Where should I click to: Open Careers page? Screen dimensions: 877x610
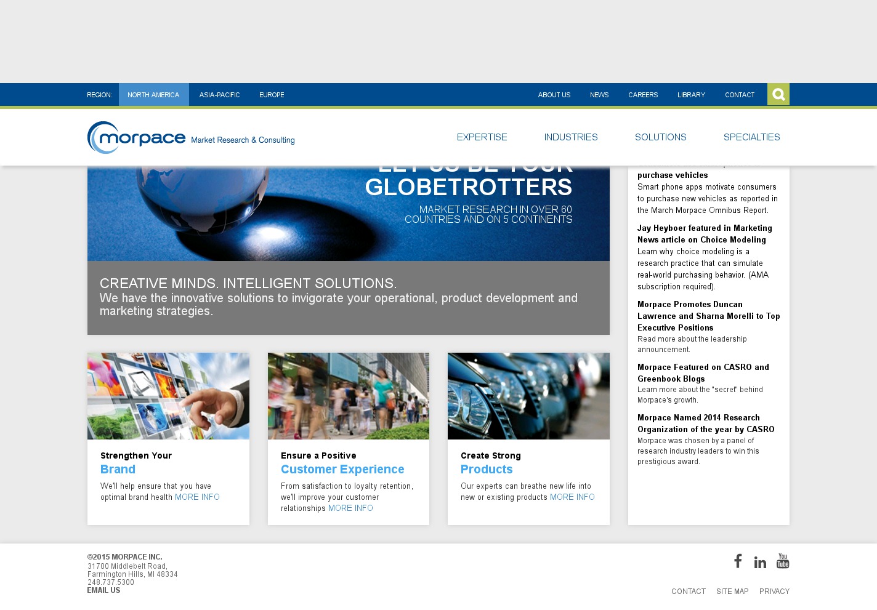[x=643, y=95]
